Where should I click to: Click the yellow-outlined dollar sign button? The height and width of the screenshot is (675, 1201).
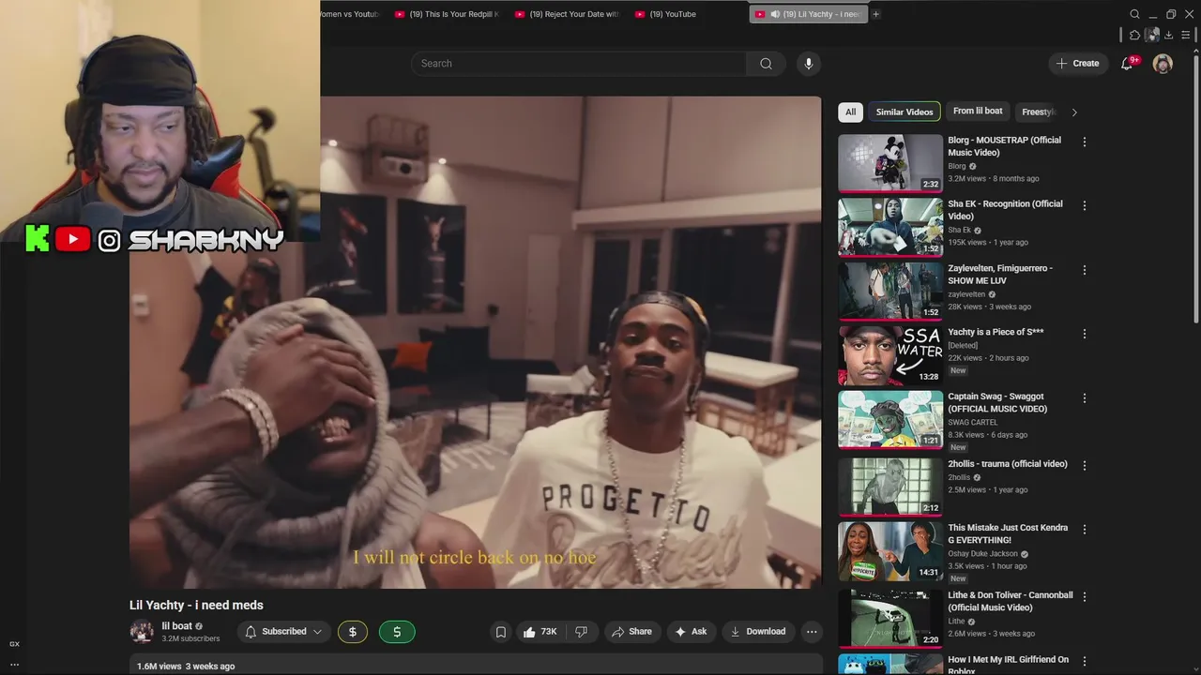pyautogui.click(x=353, y=632)
